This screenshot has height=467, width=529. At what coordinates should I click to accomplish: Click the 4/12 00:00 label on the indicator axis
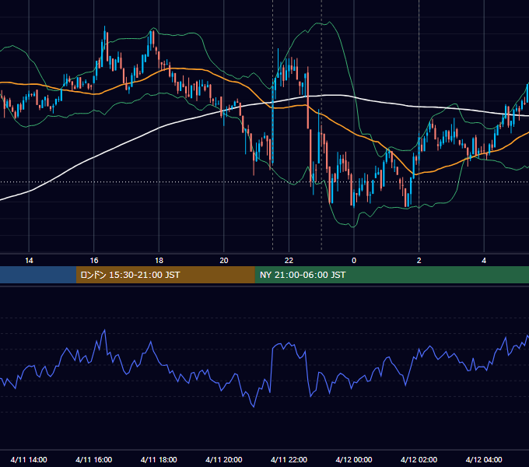(x=354, y=459)
